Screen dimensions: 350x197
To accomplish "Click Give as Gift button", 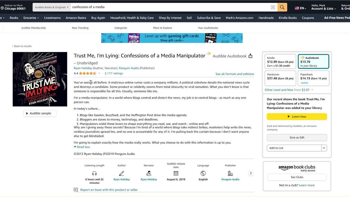I will pyautogui.click(x=297, y=137).
